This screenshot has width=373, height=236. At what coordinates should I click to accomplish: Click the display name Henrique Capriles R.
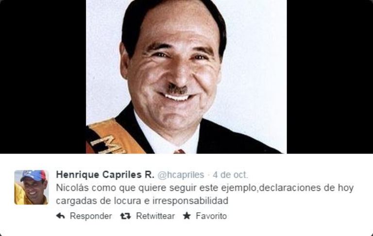105,175
